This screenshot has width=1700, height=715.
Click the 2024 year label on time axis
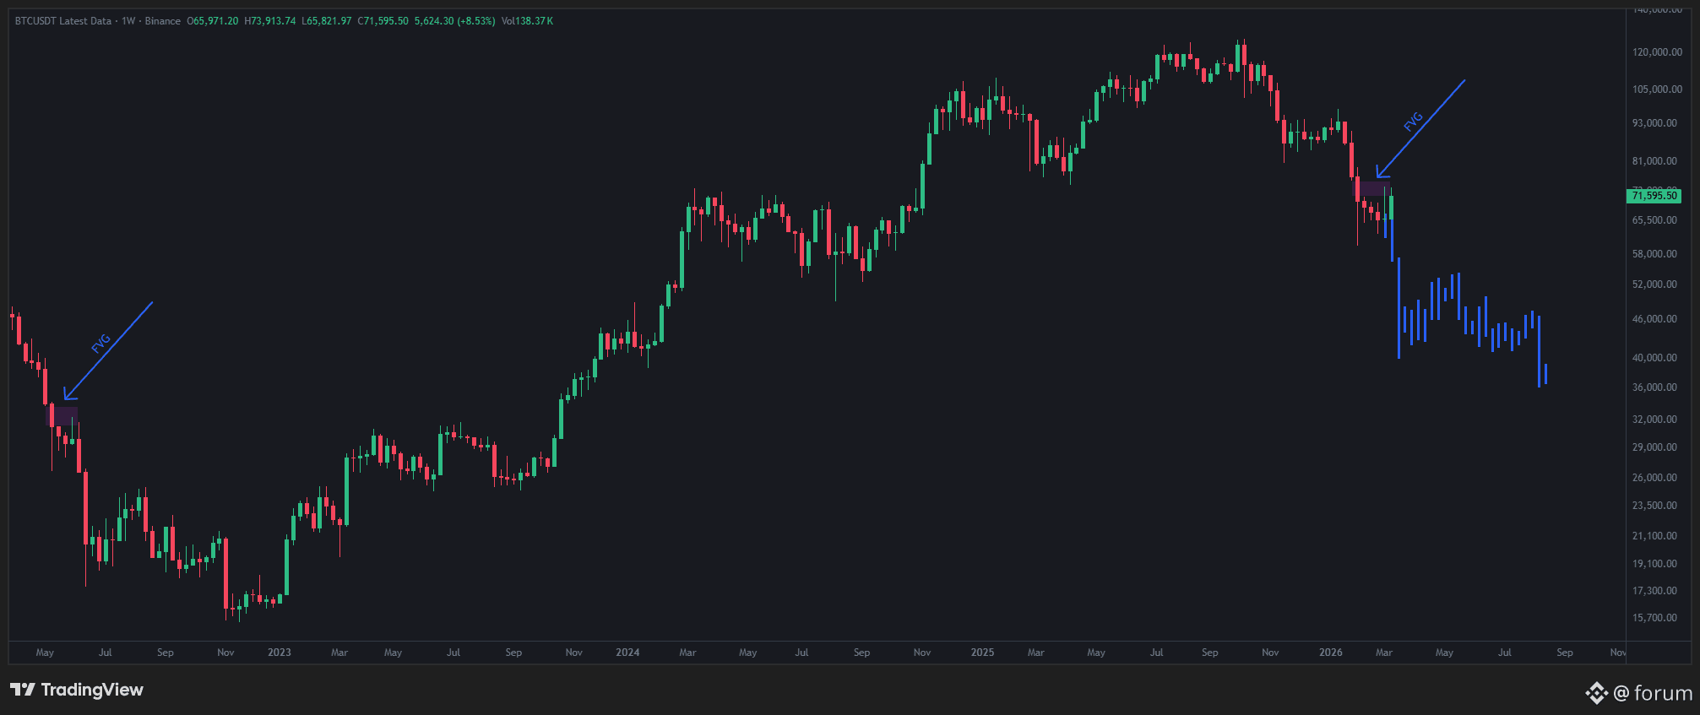coord(627,653)
